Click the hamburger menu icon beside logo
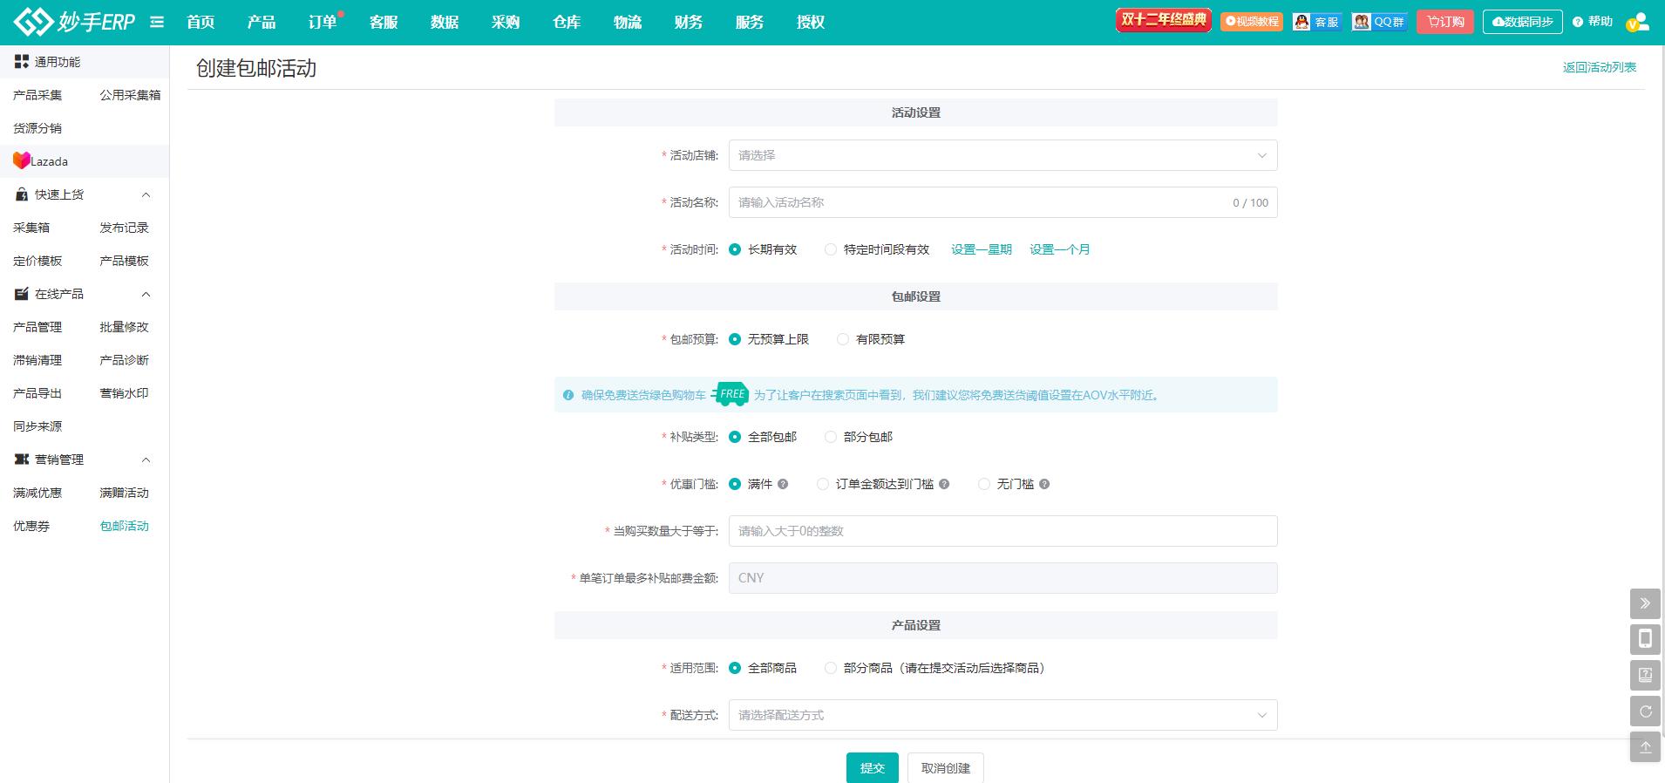1665x783 pixels. tap(157, 22)
